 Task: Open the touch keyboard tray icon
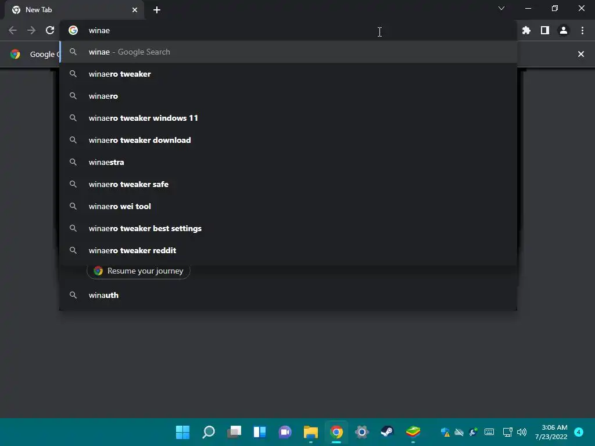coord(489,432)
